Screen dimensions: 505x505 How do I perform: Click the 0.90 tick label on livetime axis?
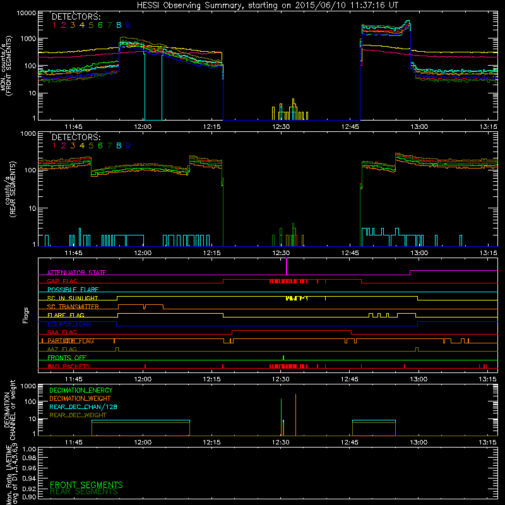pyautogui.click(x=29, y=497)
